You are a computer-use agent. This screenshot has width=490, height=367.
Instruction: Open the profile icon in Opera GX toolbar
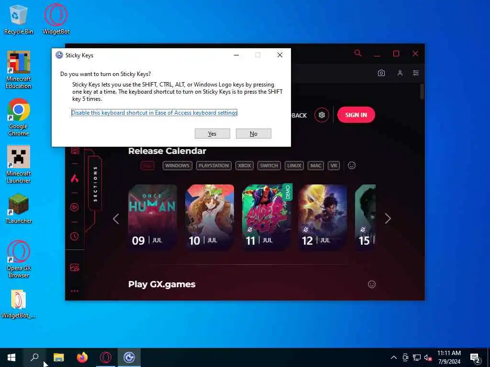point(400,73)
